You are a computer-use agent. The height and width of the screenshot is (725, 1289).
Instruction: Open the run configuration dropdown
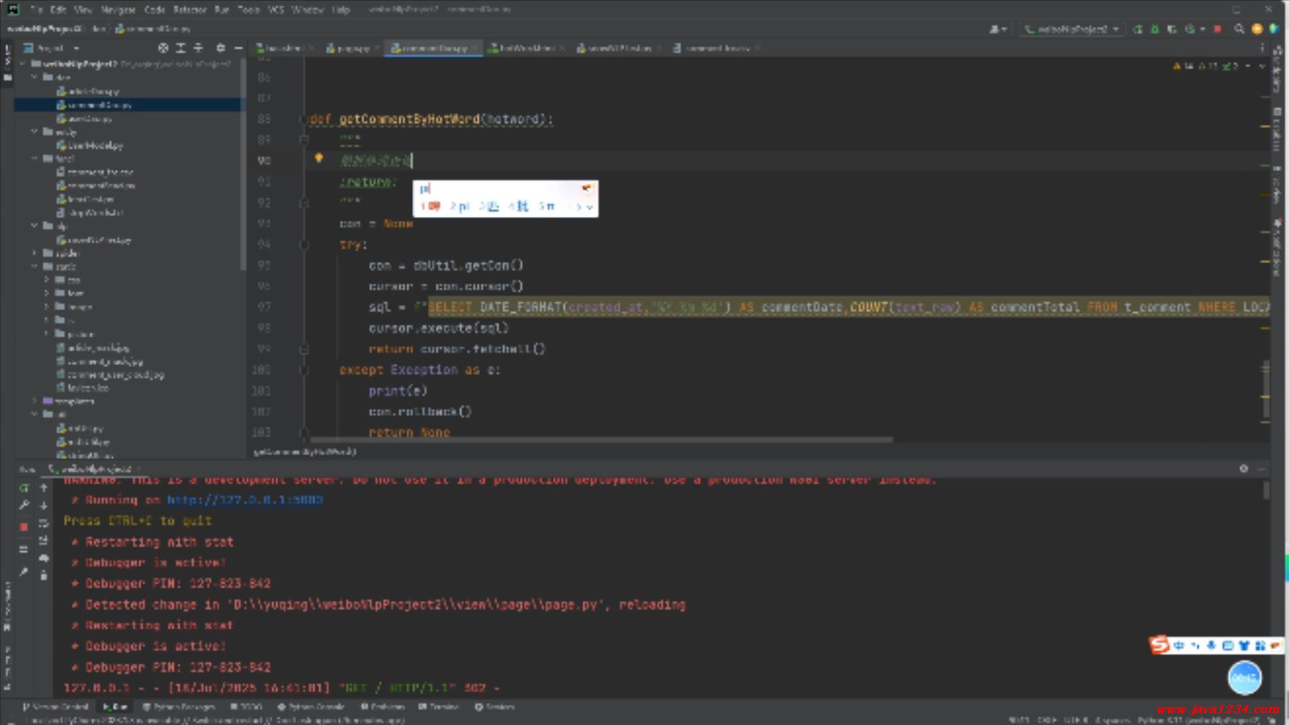pos(1072,29)
